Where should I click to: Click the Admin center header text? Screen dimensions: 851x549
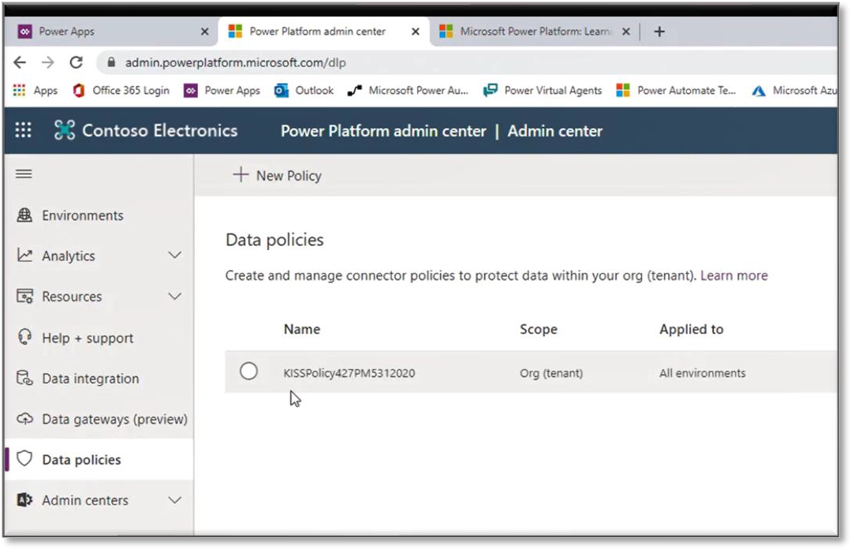pos(554,131)
